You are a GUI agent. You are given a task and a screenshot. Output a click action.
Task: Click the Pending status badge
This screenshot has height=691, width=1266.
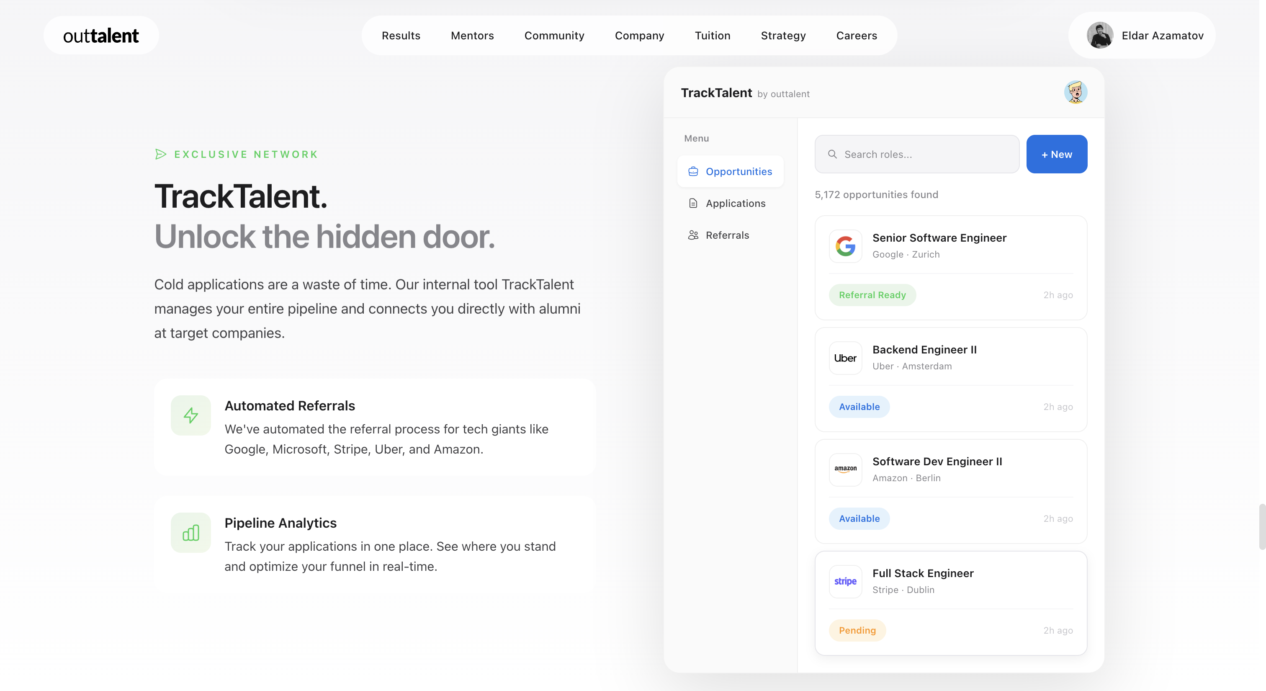[857, 630]
